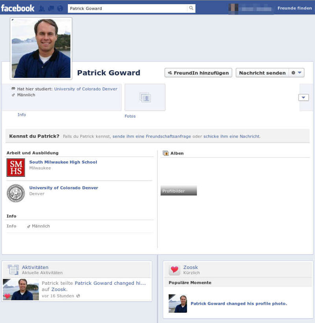This screenshot has height=323, width=315.
Task: Click the red SMHS school logo
Action: point(16,168)
